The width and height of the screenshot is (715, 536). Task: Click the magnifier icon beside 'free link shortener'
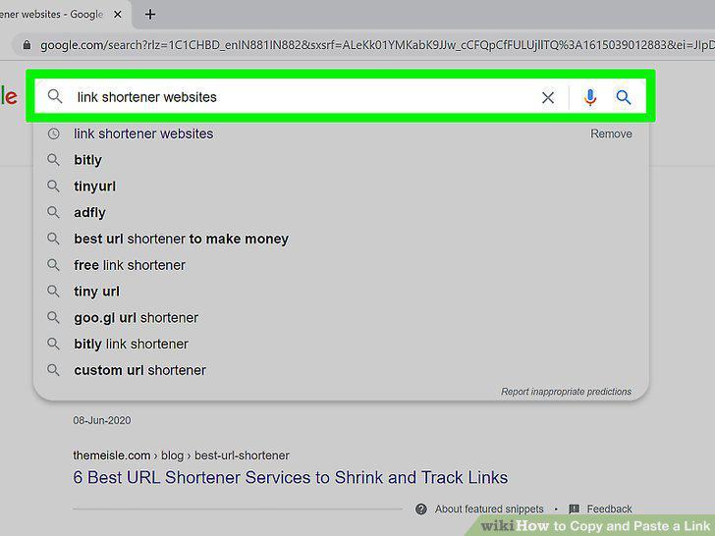[53, 265]
